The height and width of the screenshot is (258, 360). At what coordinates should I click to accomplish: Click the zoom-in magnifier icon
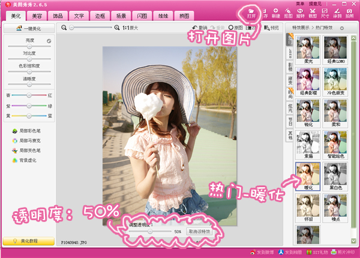point(117,28)
